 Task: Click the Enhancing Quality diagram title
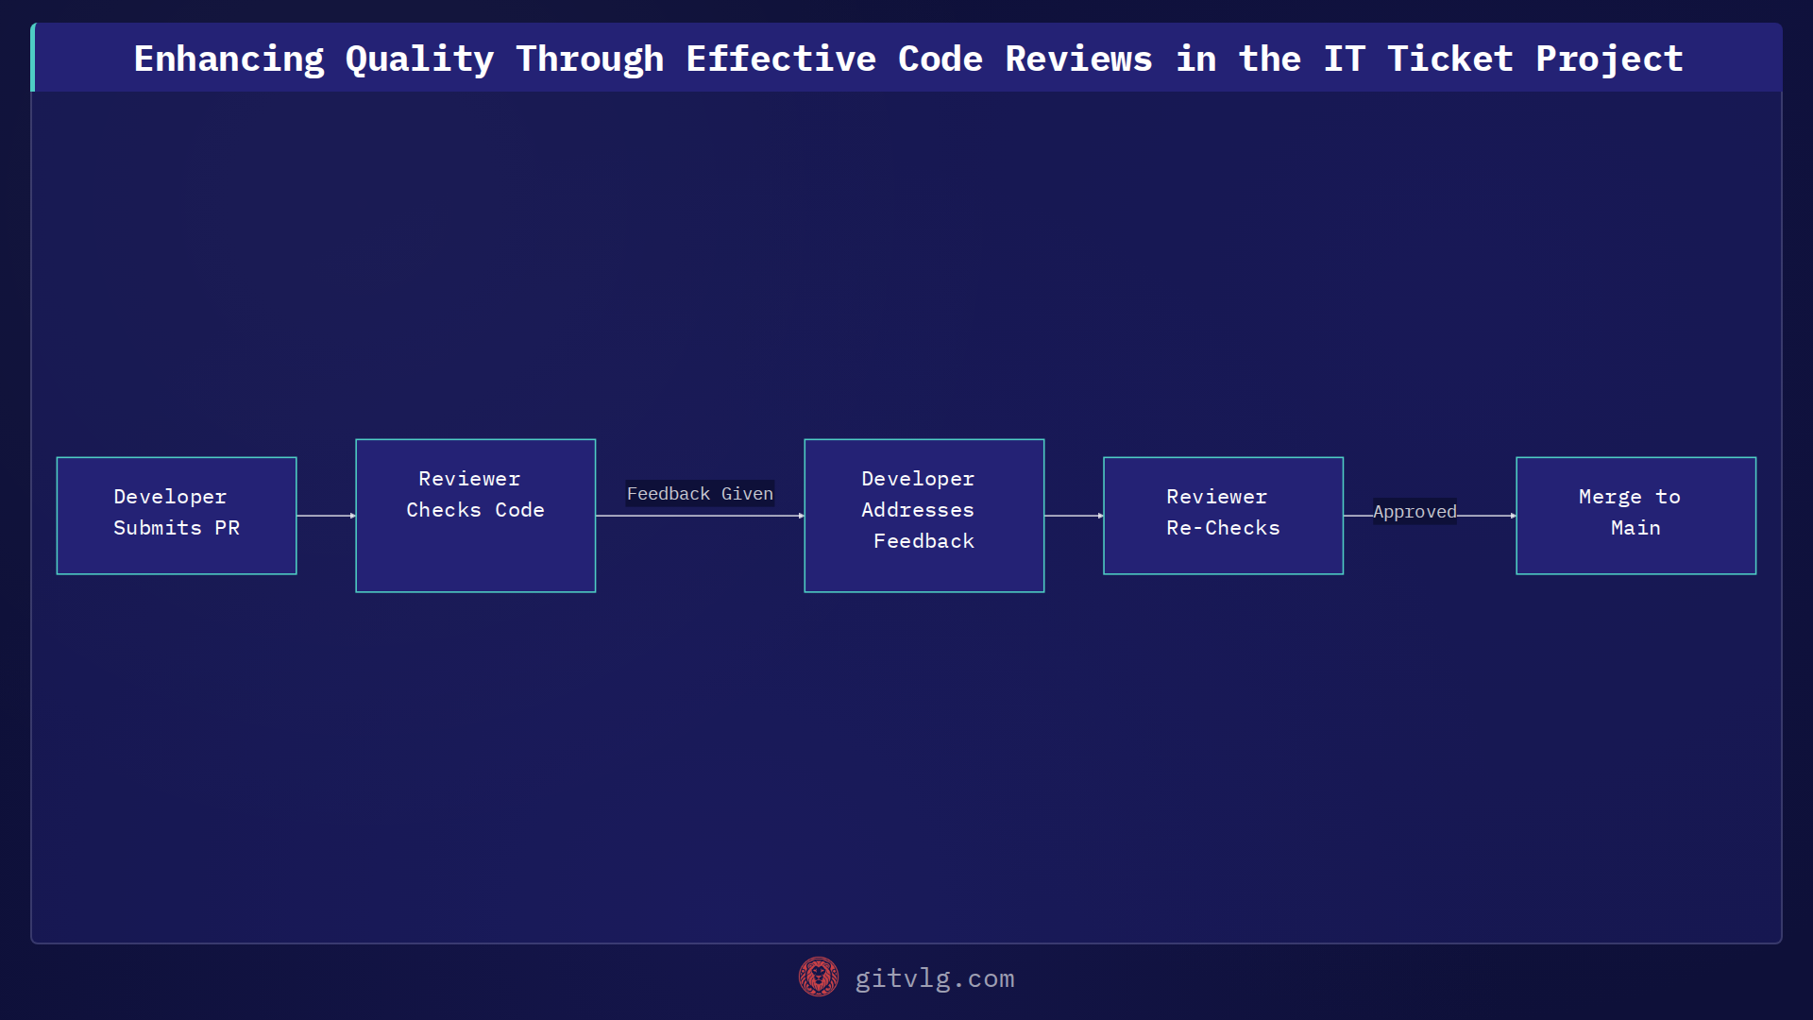pyautogui.click(x=907, y=59)
